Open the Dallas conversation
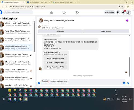 (16, 78)
